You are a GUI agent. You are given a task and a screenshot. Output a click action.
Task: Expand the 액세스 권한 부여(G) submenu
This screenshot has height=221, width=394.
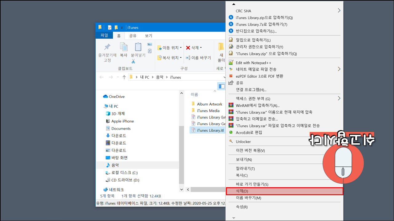click(x=339, y=98)
